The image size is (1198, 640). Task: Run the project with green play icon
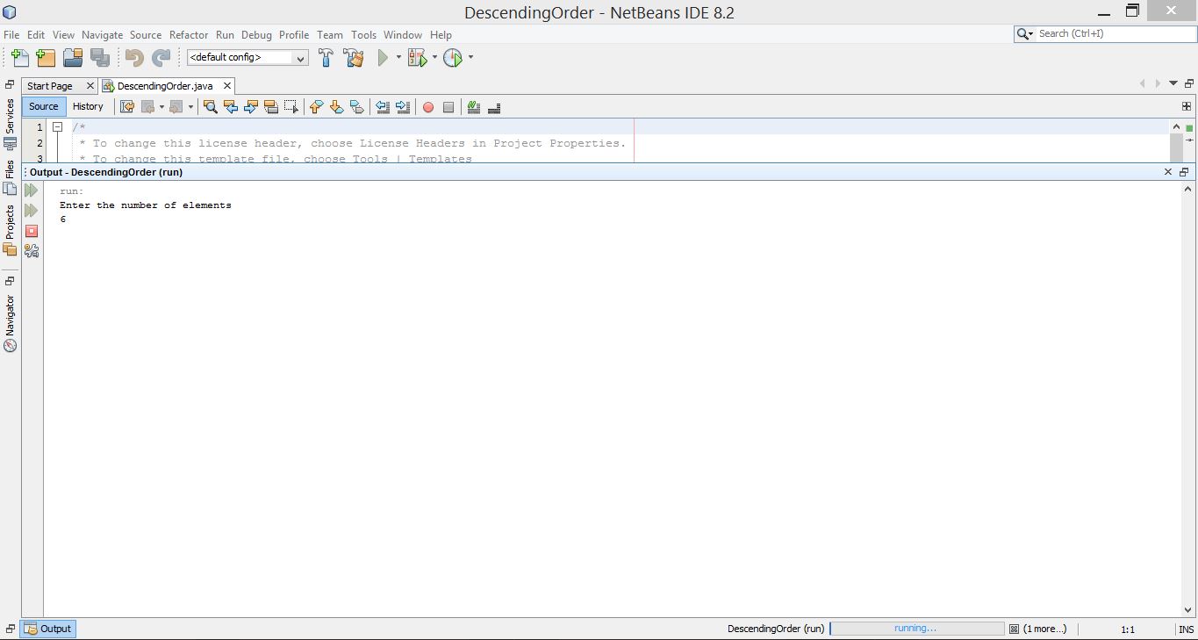(383, 58)
